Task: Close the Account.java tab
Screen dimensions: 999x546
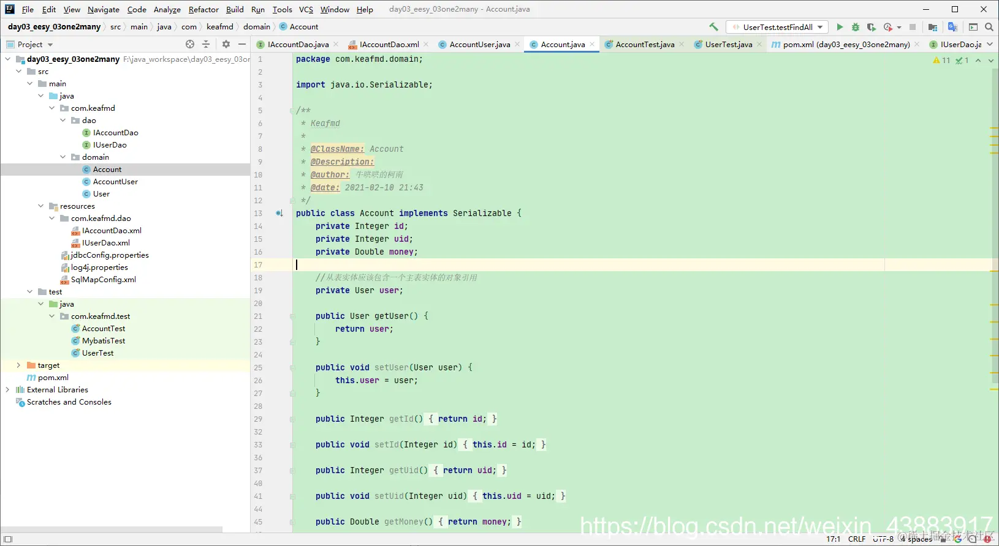Action: (592, 44)
